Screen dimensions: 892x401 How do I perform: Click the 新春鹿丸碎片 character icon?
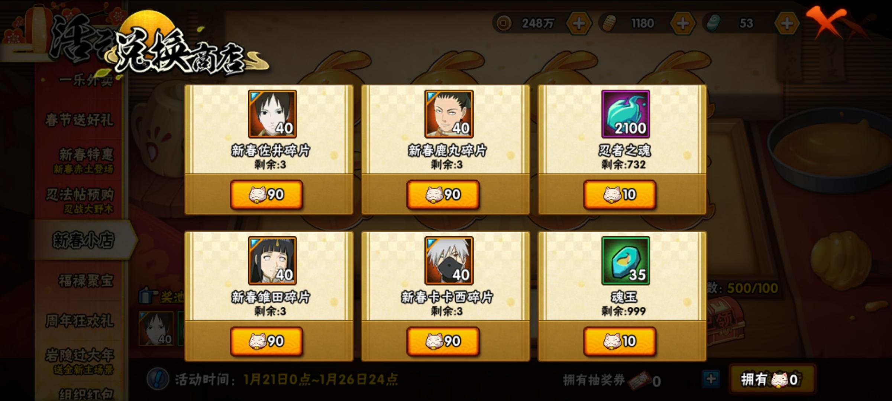tap(449, 114)
